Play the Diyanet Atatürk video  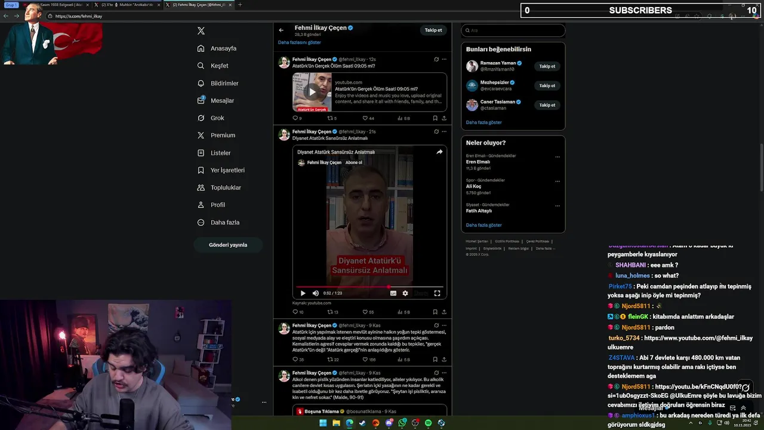pos(303,293)
